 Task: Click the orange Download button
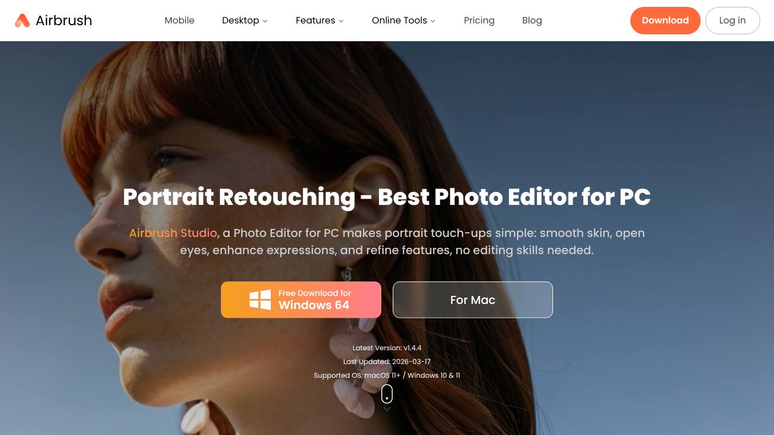[x=665, y=21]
